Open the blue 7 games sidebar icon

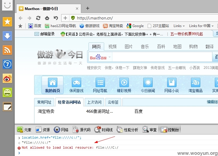point(7,64)
